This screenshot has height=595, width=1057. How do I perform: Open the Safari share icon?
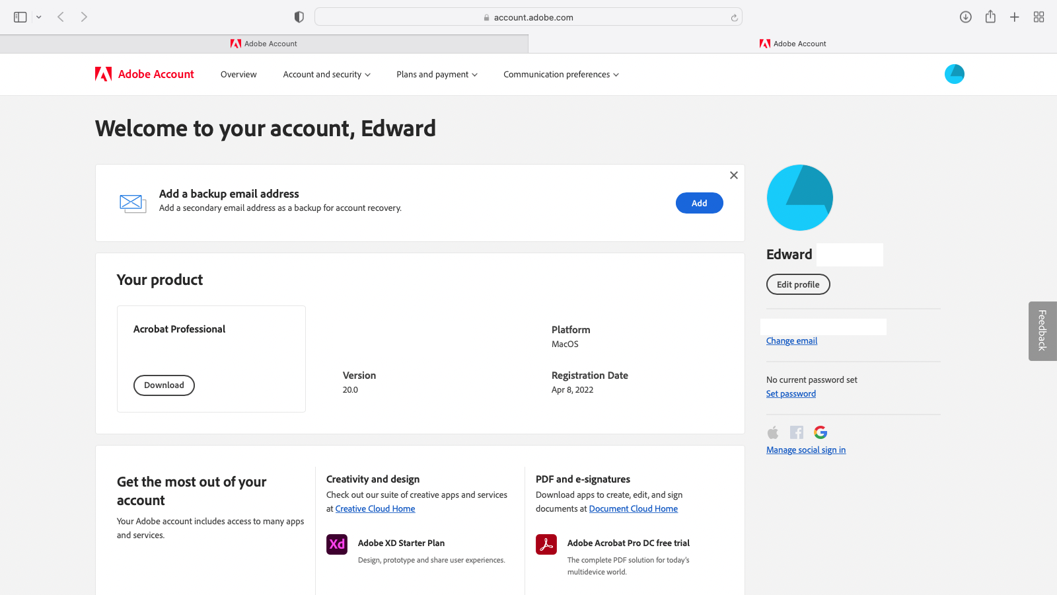[990, 17]
